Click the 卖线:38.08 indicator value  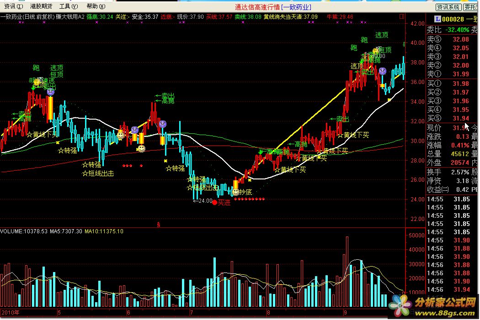248,17
